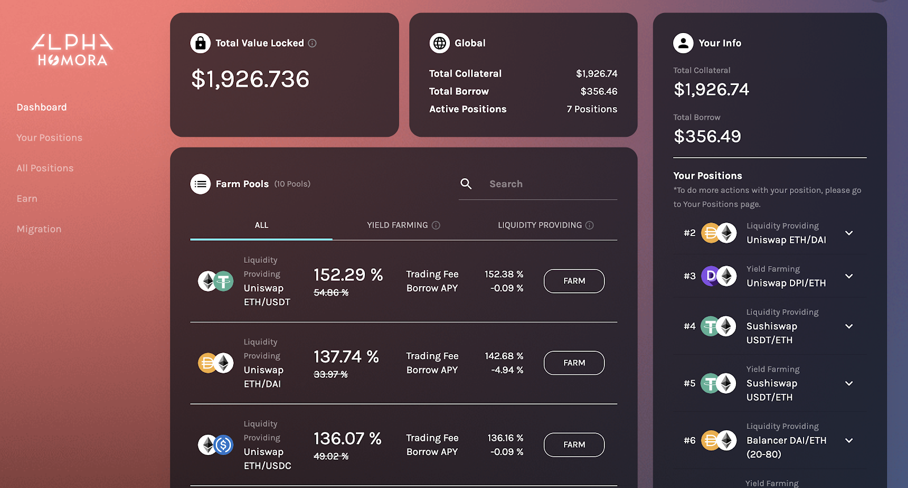This screenshot has height=488, width=908.
Task: Click the Your Positions heading in the side panel
Action: pos(708,176)
